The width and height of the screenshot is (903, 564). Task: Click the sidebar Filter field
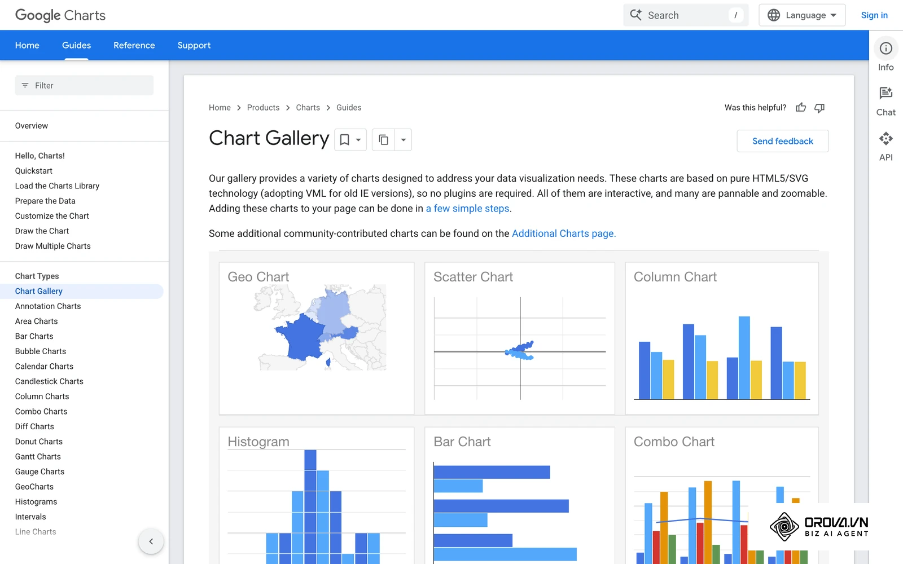coord(84,85)
